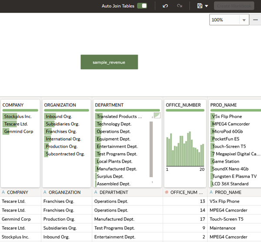This screenshot has height=242, width=261.
Task: Select Stockplus Inc. in COMPANY tile
Action: tap(18, 116)
